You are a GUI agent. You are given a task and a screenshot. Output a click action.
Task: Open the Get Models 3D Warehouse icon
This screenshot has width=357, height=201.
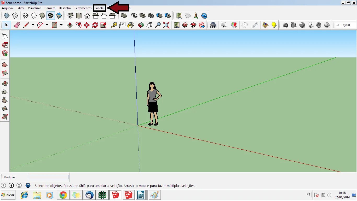click(185, 25)
